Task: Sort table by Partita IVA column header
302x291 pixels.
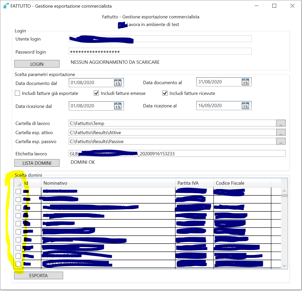Action: (x=194, y=183)
